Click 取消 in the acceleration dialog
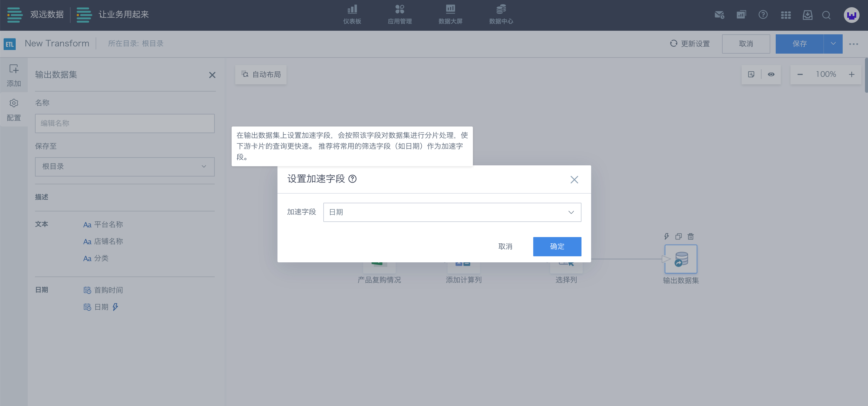The width and height of the screenshot is (868, 406). coord(505,246)
